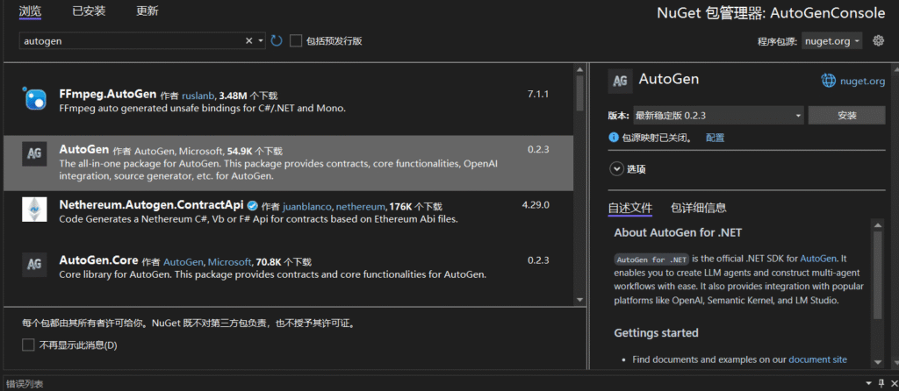Switch to the Browse tab
899x391 pixels.
30,11
